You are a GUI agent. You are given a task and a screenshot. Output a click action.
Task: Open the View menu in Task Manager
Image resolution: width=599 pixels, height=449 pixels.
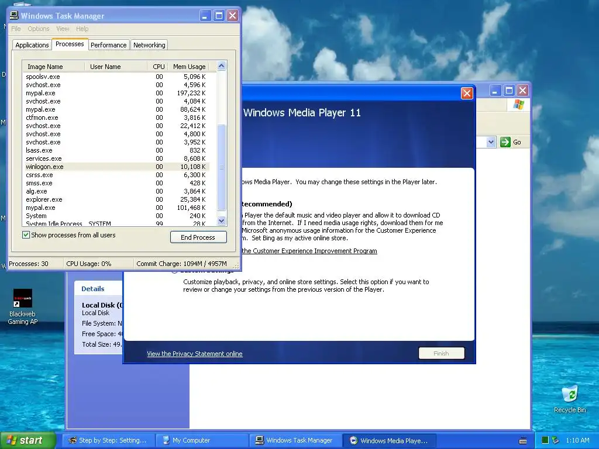[63, 29]
